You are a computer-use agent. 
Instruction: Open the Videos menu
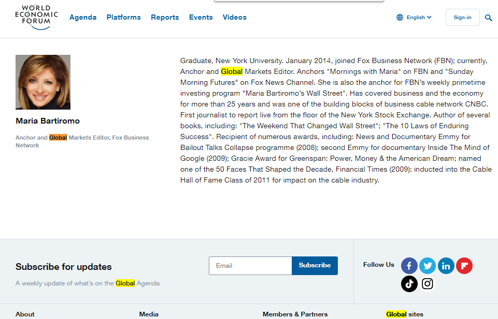(234, 18)
